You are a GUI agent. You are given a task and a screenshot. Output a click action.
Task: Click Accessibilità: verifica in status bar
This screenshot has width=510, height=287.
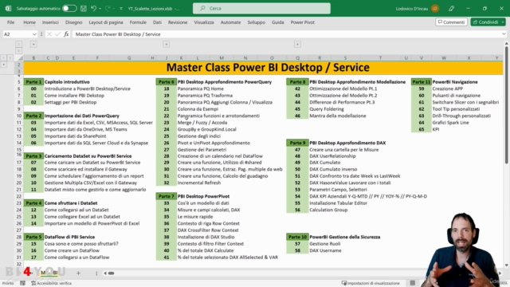[51, 284]
